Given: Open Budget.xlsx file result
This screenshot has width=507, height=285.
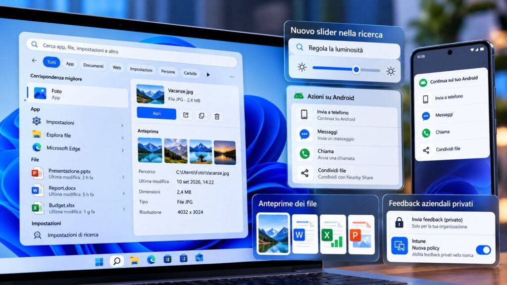Looking at the screenshot, I should 78,208.
